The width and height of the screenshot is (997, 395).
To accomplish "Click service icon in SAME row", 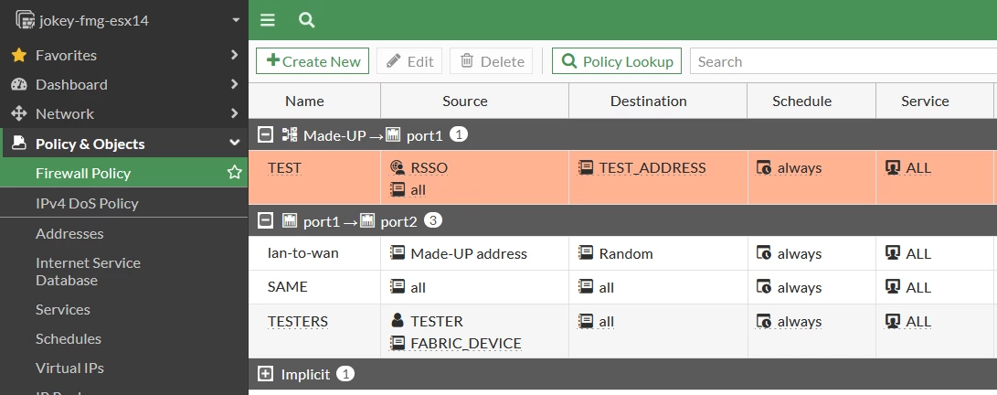I will pyautogui.click(x=893, y=286).
